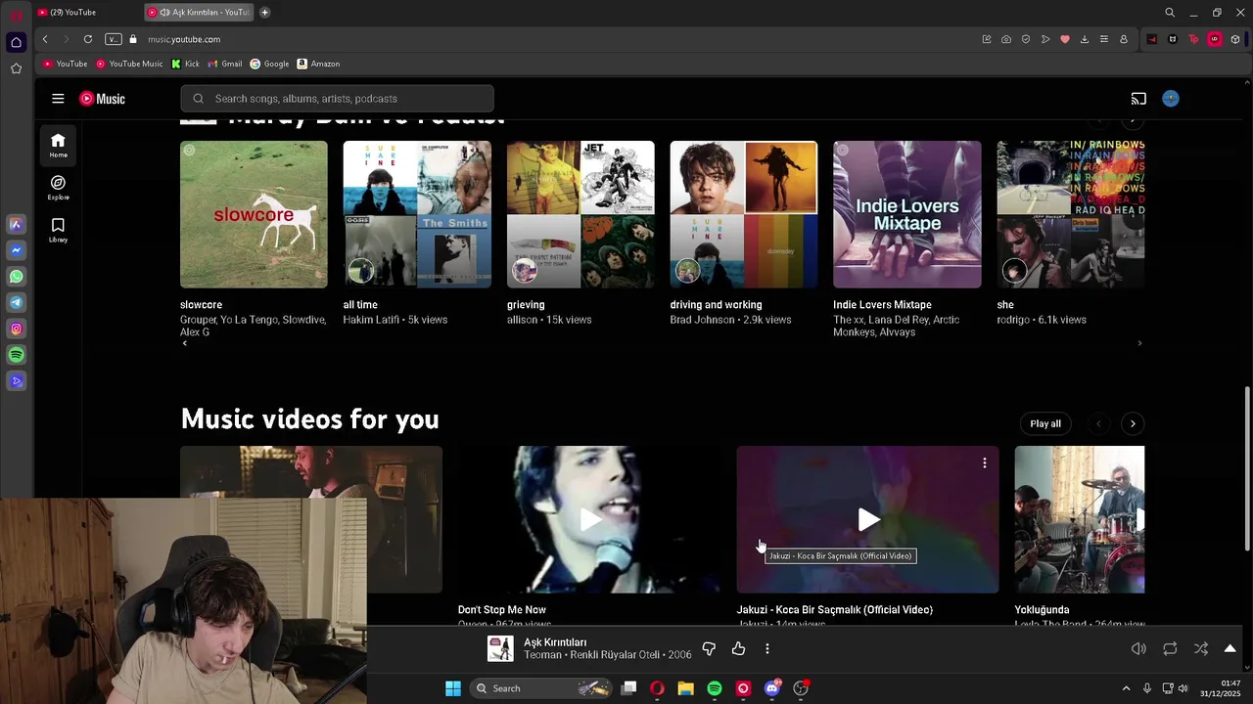
Task: Click the YouTube Music logo
Action: (x=102, y=99)
